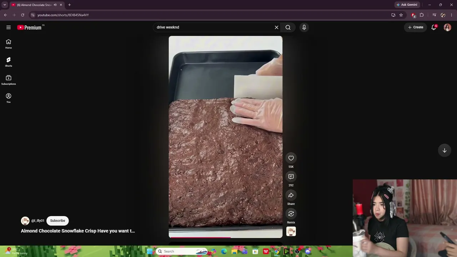The width and height of the screenshot is (457, 257).
Task: Pause the Short by clicking video
Action: [226, 137]
